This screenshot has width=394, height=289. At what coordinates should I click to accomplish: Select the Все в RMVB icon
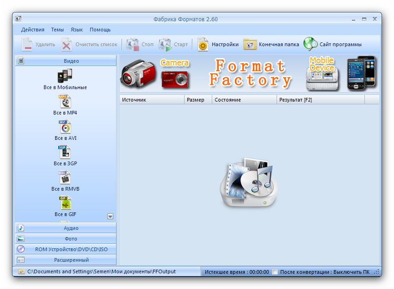click(x=65, y=177)
